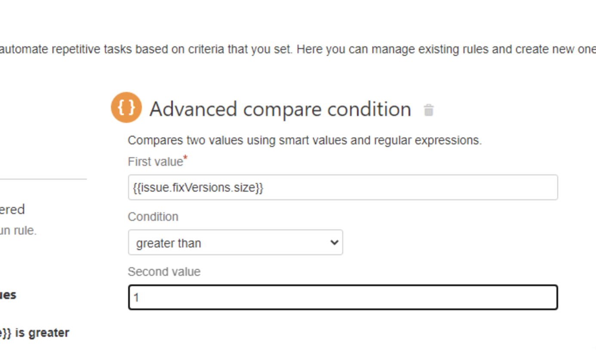Delete the condition using the trash icon
The height and width of the screenshot is (354, 596).
[429, 110]
